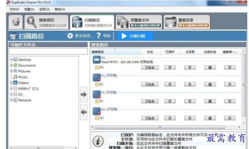
Task: Toggle 搜索唯一 value for F:\ row
Action: tap(230, 101)
